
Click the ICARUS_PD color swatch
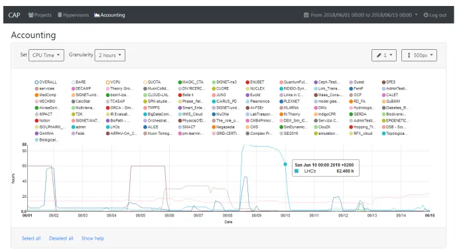click(214, 102)
